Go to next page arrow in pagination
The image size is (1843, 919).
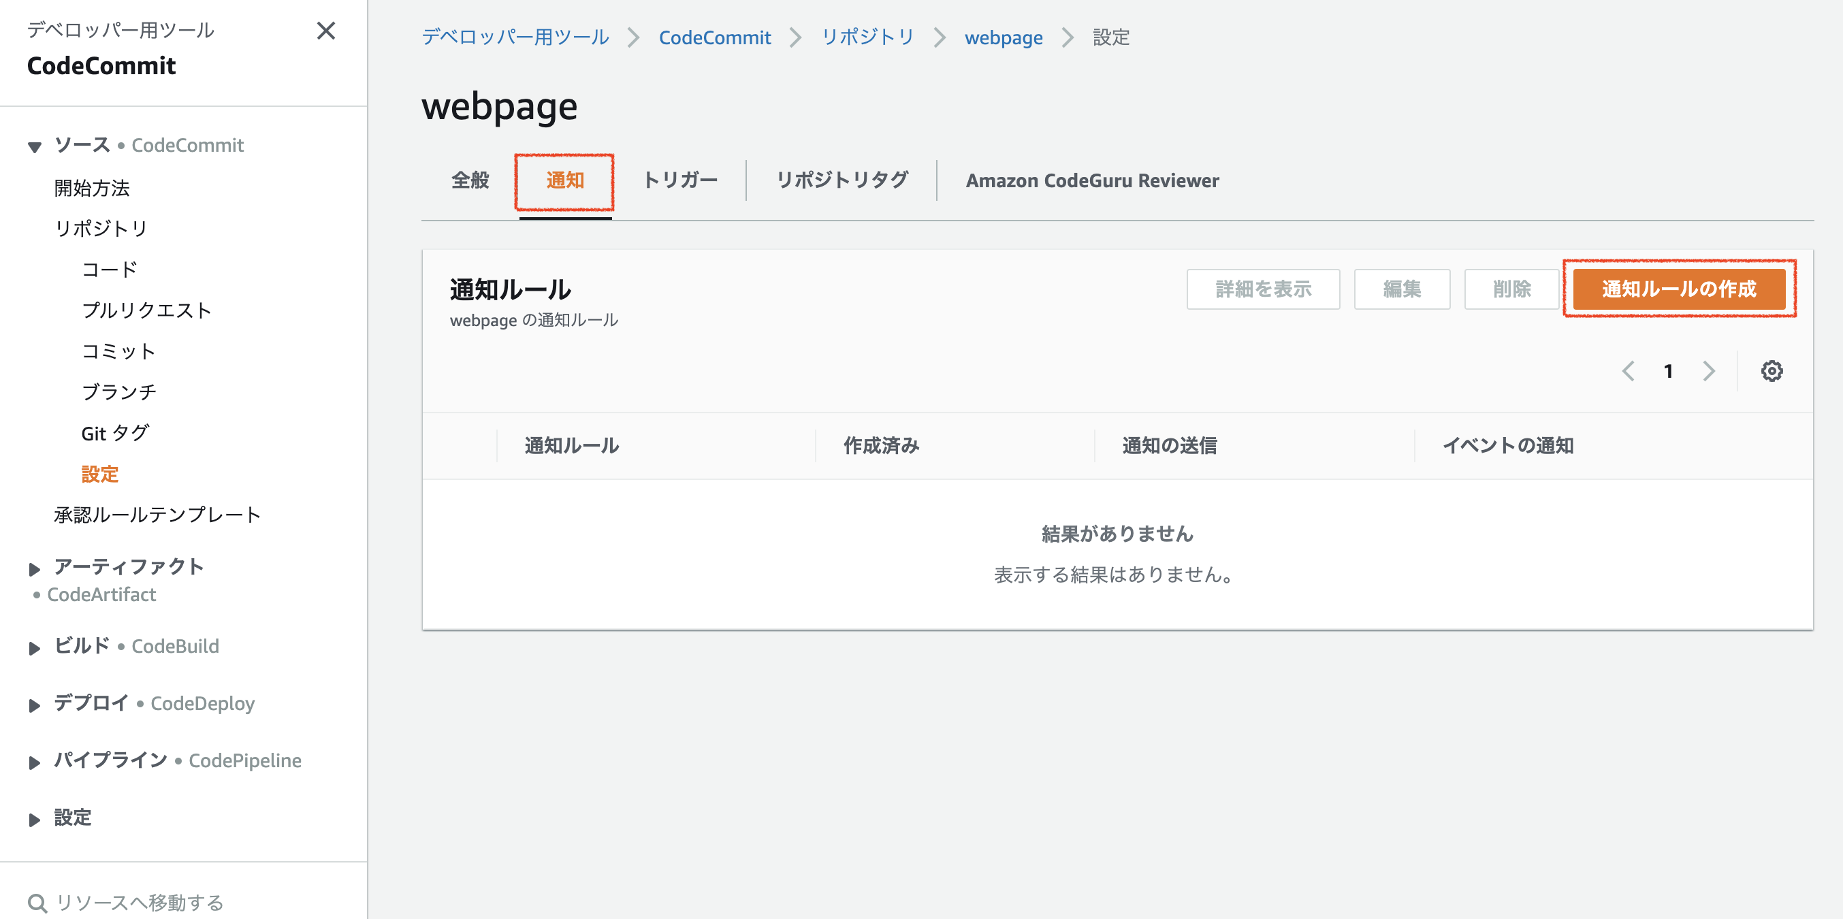[x=1708, y=371]
